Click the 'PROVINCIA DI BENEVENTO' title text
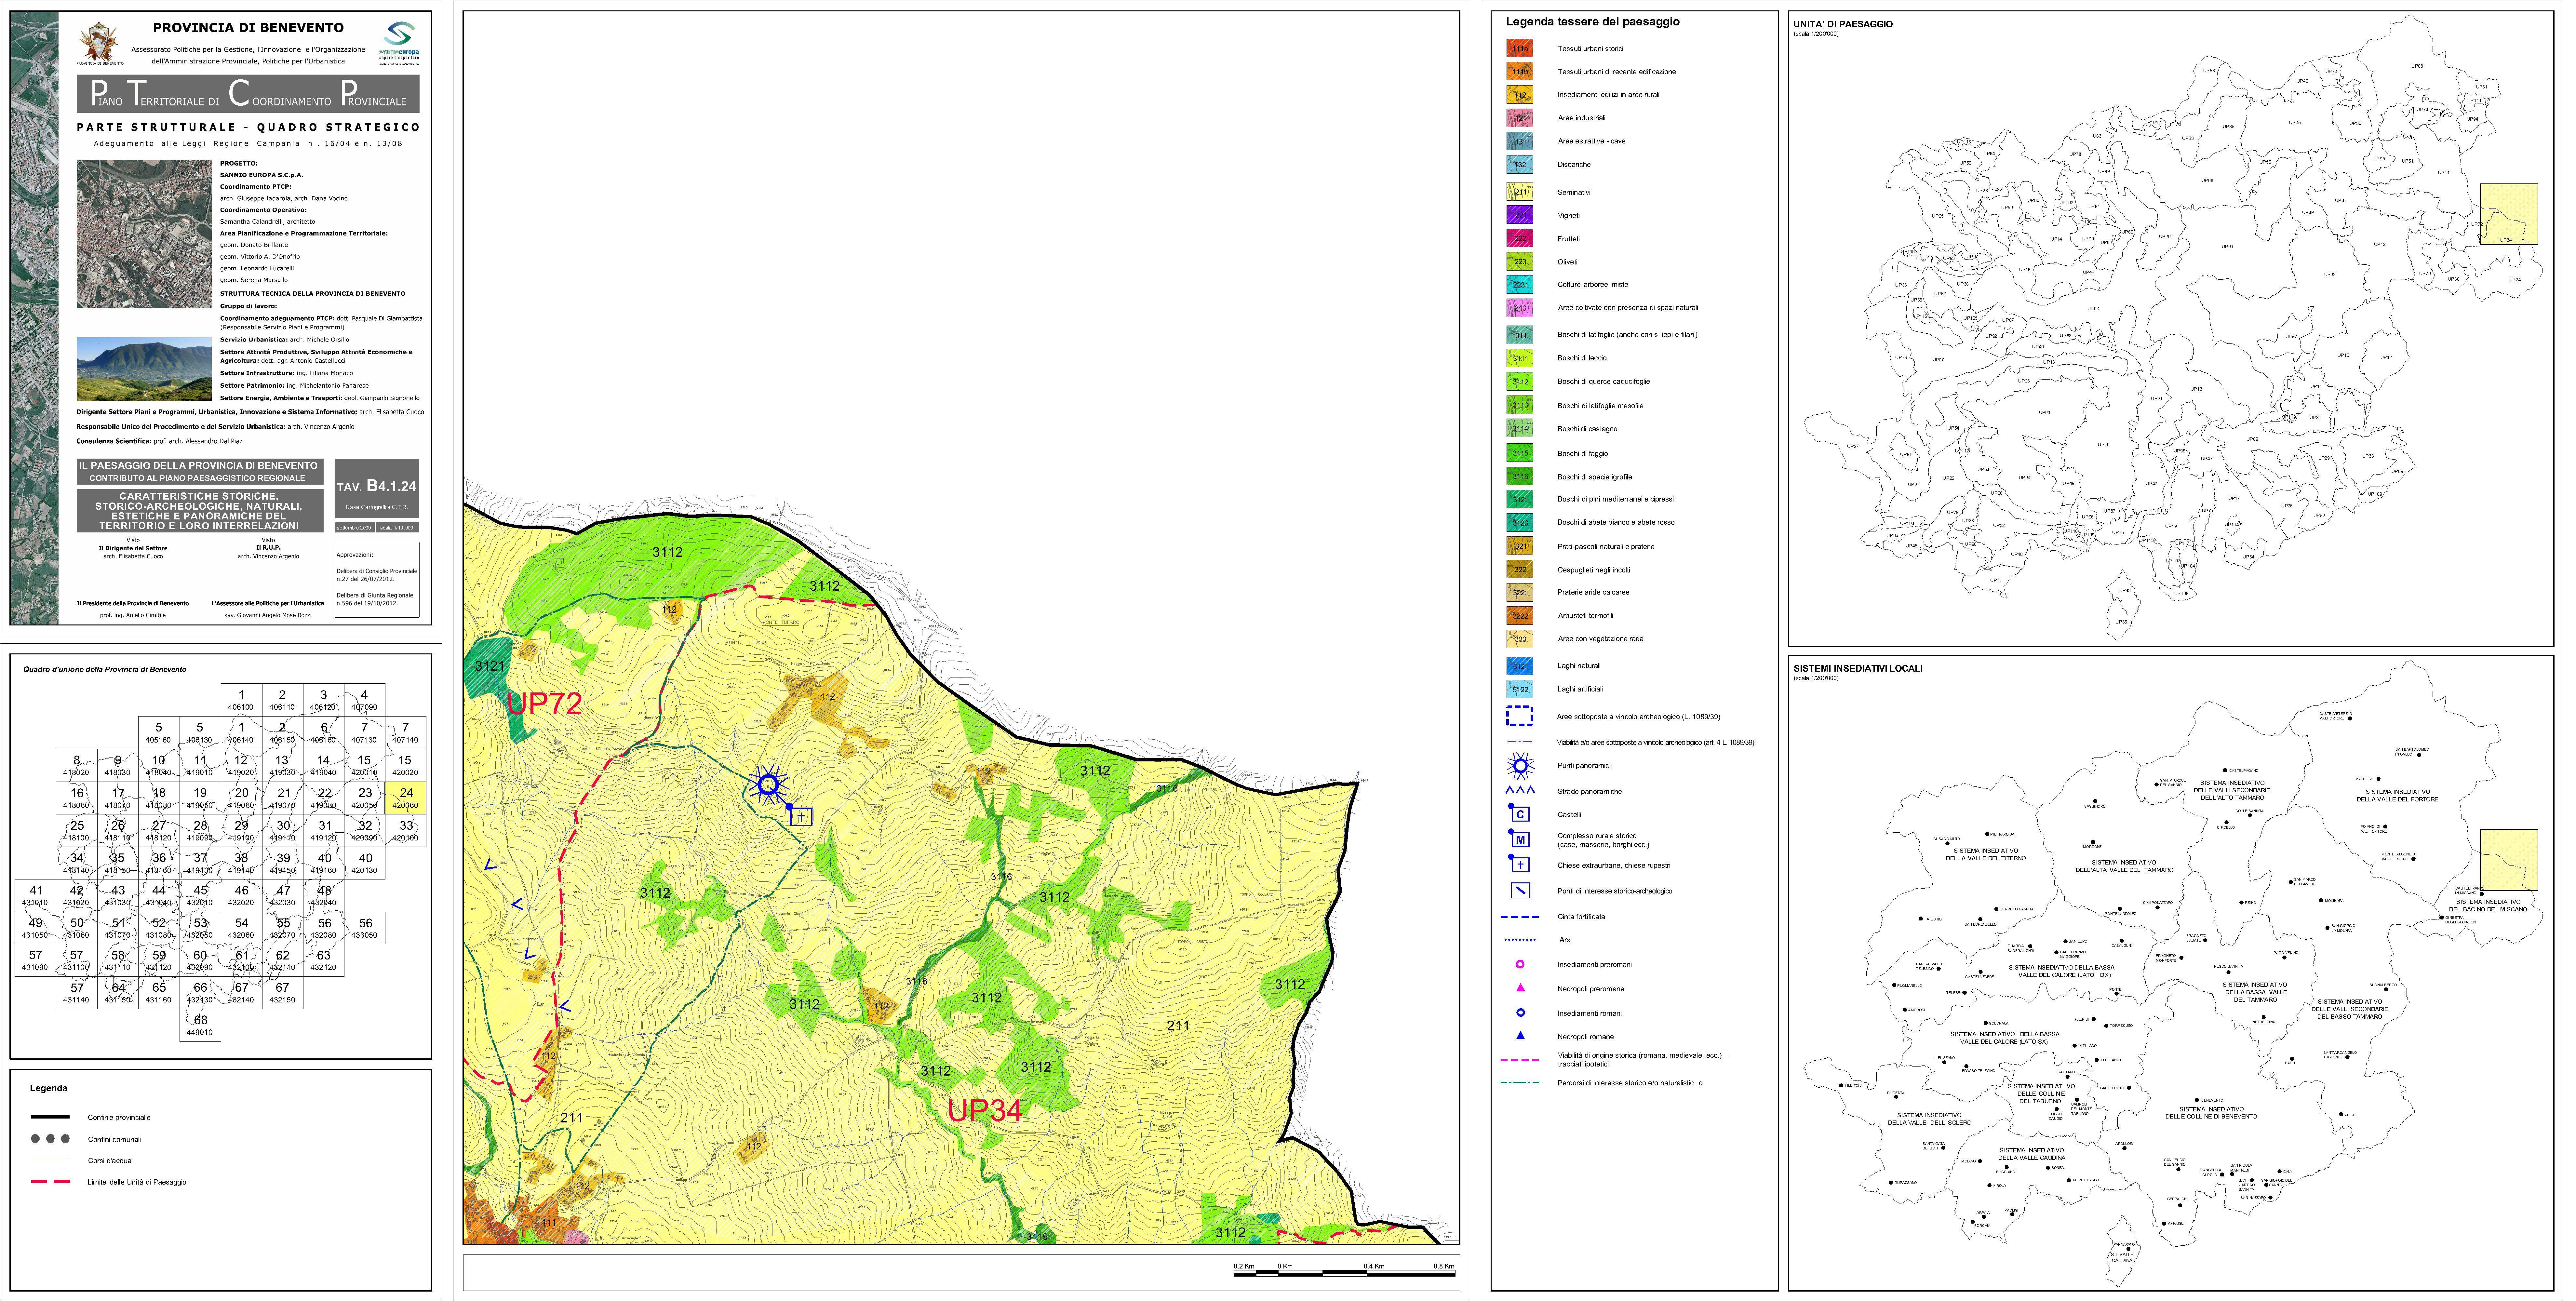This screenshot has width=2576, height=1301. click(x=248, y=28)
